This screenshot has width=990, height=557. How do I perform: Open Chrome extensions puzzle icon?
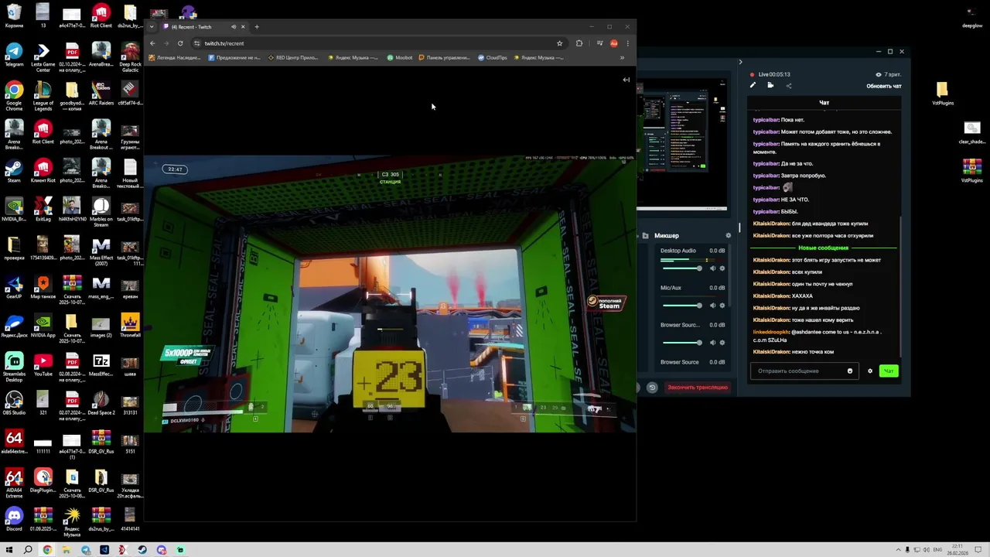pyautogui.click(x=579, y=43)
